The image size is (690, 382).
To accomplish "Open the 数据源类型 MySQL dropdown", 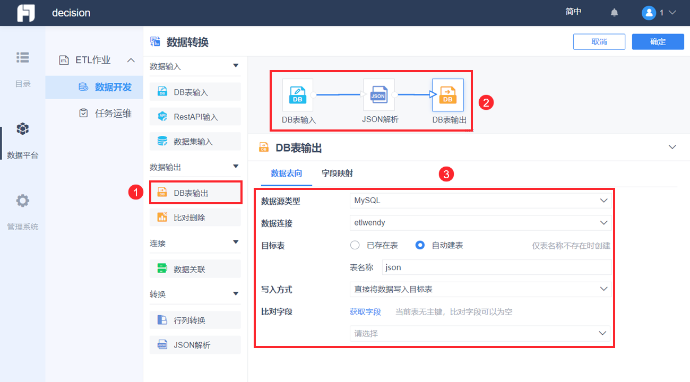I will pyautogui.click(x=480, y=201).
